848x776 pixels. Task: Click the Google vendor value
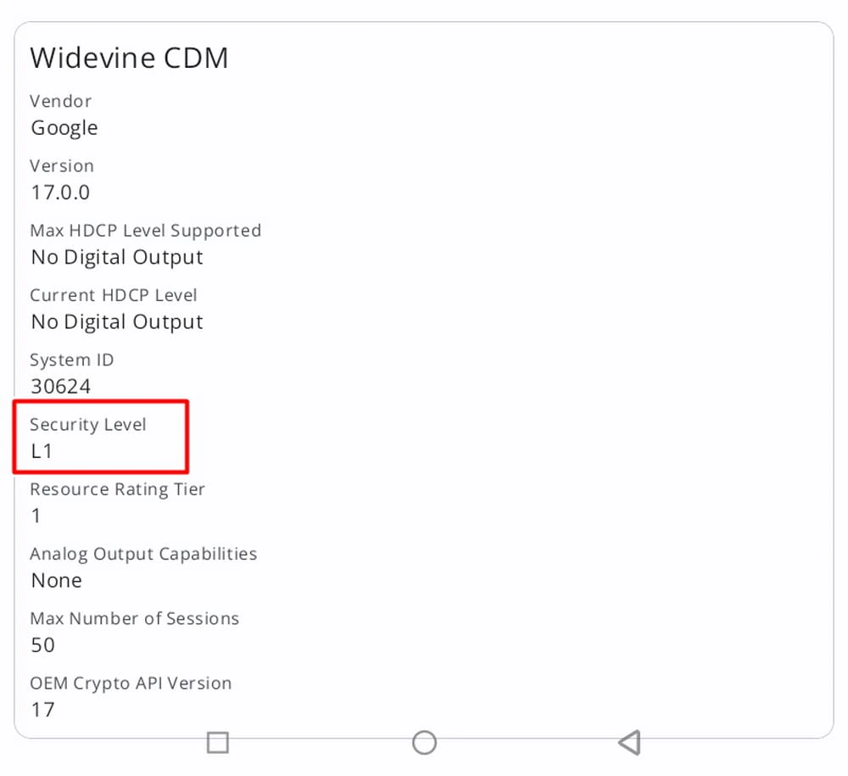coord(64,128)
